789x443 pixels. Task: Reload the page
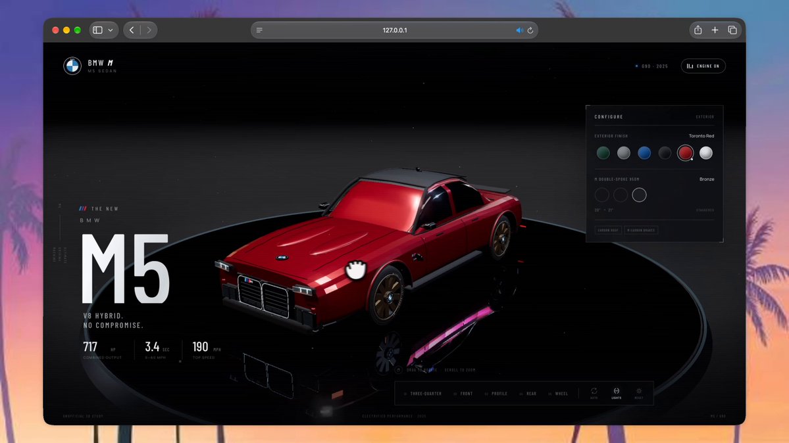point(530,30)
